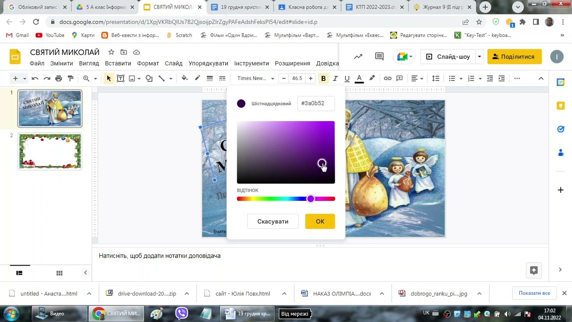Image resolution: width=572 pixels, height=322 pixels.
Task: Click the dark purple color preview circle
Action: point(241,104)
